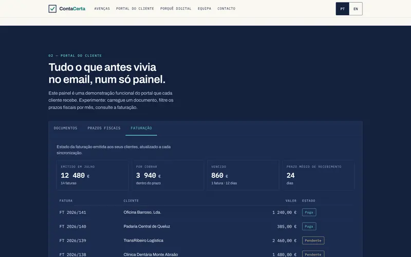
Task: Click the Prazo Médio de Recebimento card
Action: tap(318, 175)
